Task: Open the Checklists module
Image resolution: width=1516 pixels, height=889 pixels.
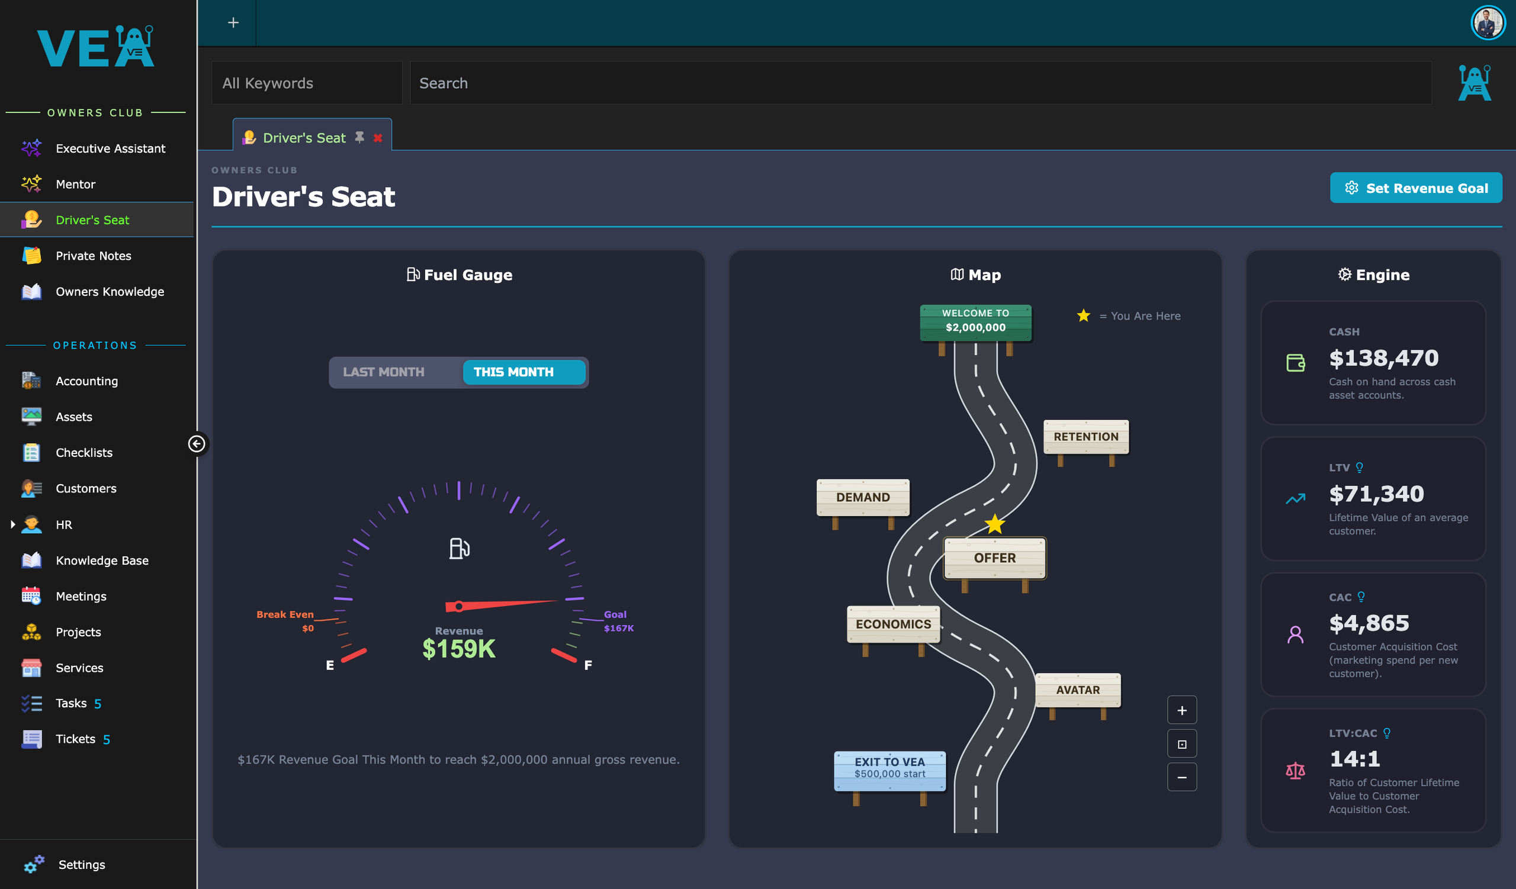Action: [x=97, y=453]
